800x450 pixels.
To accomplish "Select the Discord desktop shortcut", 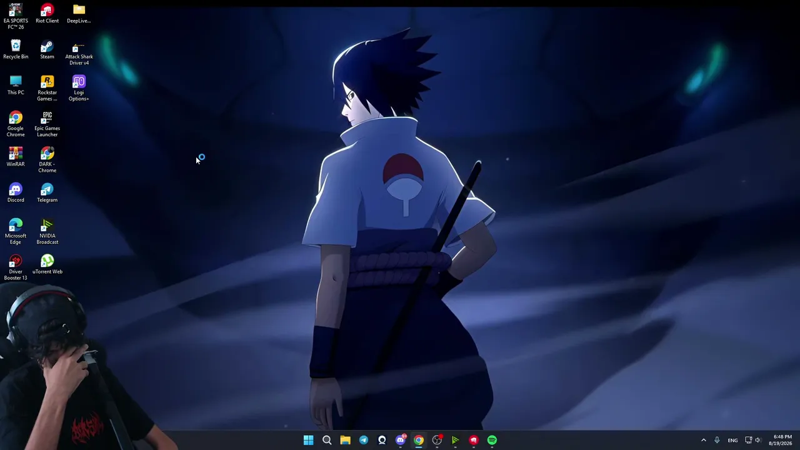I will [16, 193].
